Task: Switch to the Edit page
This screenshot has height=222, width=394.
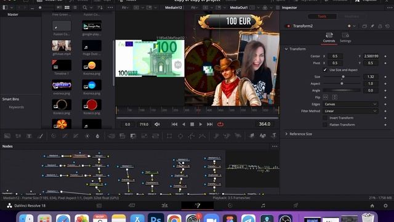Action: point(164,205)
